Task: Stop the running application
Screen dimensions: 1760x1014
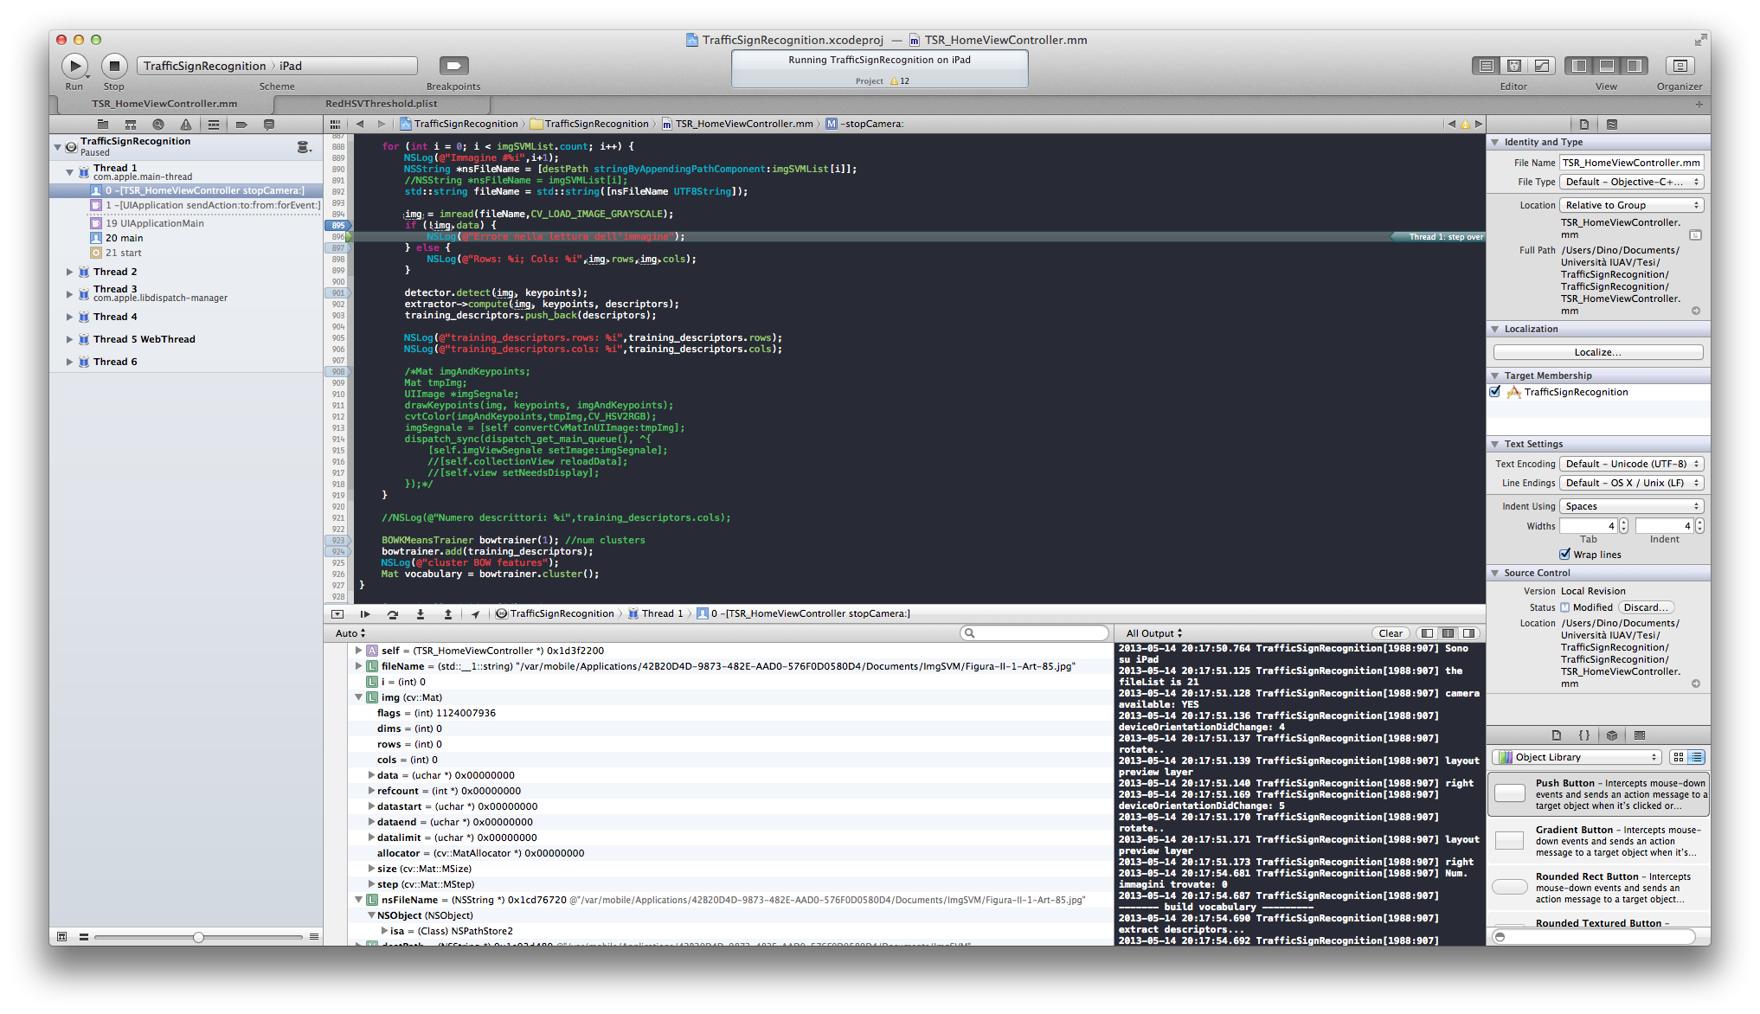Action: pyautogui.click(x=114, y=66)
